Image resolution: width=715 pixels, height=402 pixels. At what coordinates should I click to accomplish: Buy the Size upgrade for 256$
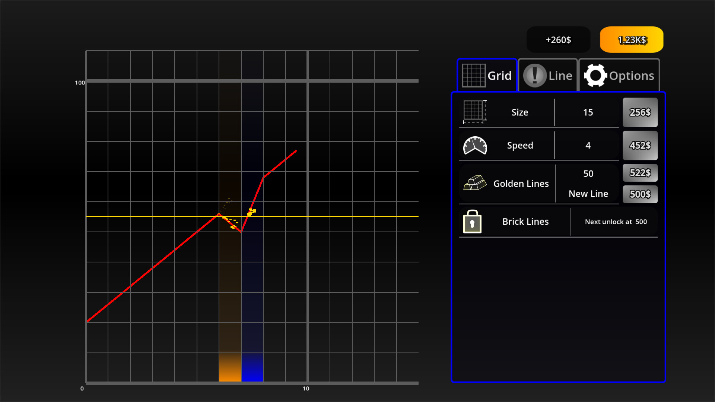pos(640,112)
